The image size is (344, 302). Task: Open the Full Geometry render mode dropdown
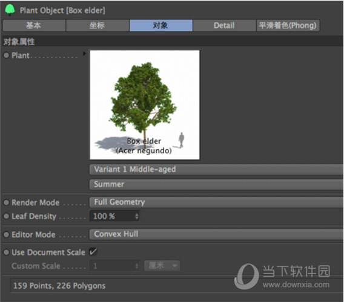point(217,202)
